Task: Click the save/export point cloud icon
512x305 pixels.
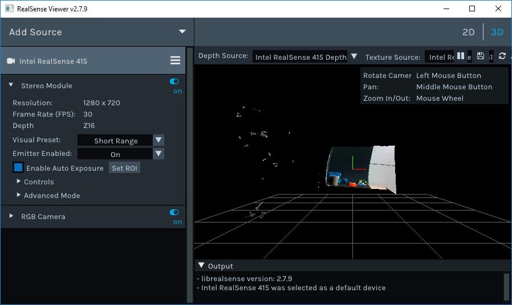Action: click(481, 56)
